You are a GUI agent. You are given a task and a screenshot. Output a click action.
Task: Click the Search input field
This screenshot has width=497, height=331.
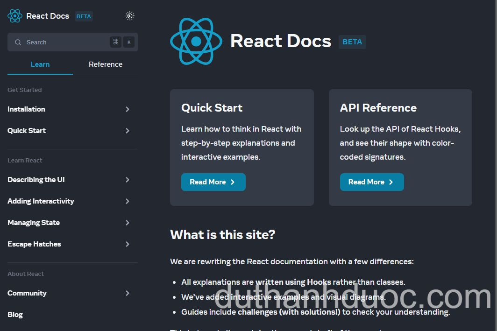point(73,42)
